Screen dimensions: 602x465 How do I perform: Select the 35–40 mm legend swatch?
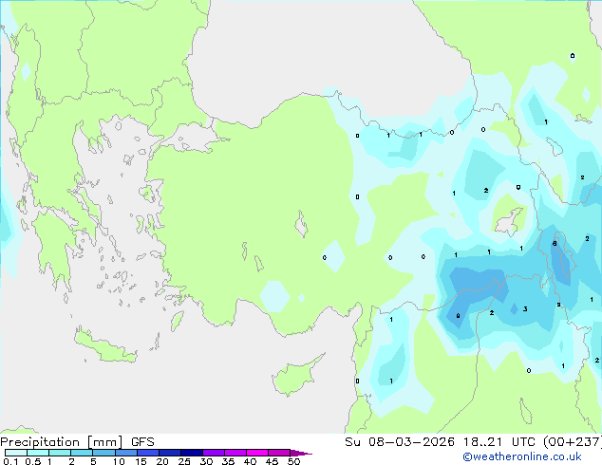[x=235, y=453]
